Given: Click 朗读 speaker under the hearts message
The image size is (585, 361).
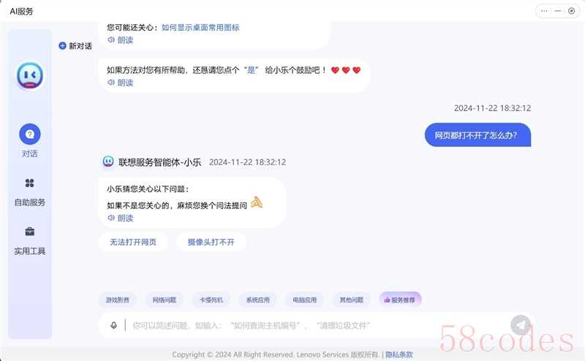Looking at the screenshot, I should pos(111,83).
